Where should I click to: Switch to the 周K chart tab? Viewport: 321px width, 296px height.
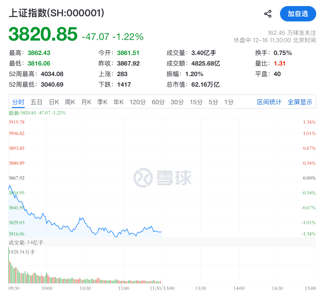70,102
